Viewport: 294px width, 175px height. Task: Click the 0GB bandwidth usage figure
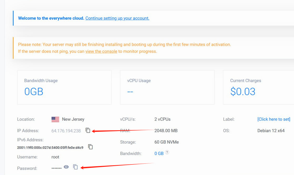click(34, 92)
